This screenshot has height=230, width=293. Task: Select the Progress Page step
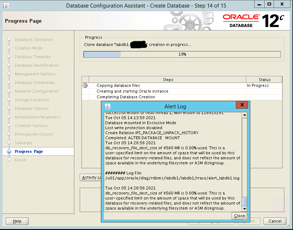(x=38, y=151)
